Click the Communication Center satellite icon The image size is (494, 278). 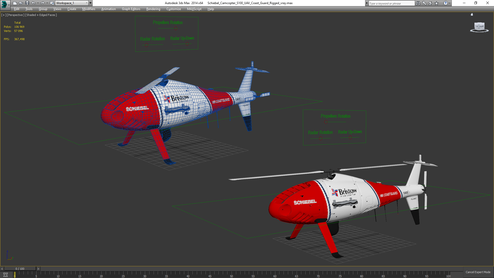[430, 3]
